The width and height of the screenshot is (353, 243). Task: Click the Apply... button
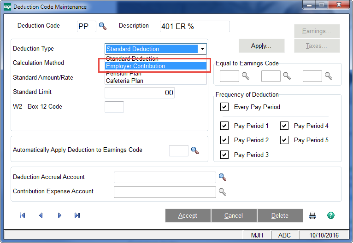click(261, 46)
